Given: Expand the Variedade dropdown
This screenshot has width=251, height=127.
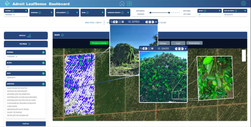Looking at the screenshot, I should [x=51, y=13].
